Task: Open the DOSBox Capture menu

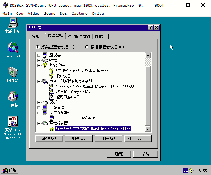Action: coord(80,13)
